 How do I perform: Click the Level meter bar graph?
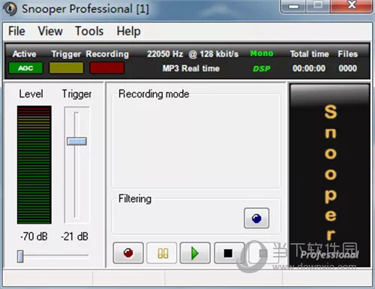click(34, 164)
